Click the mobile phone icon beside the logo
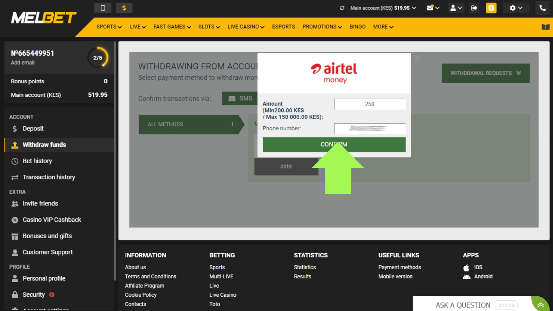This screenshot has height=311, width=553. (x=103, y=8)
